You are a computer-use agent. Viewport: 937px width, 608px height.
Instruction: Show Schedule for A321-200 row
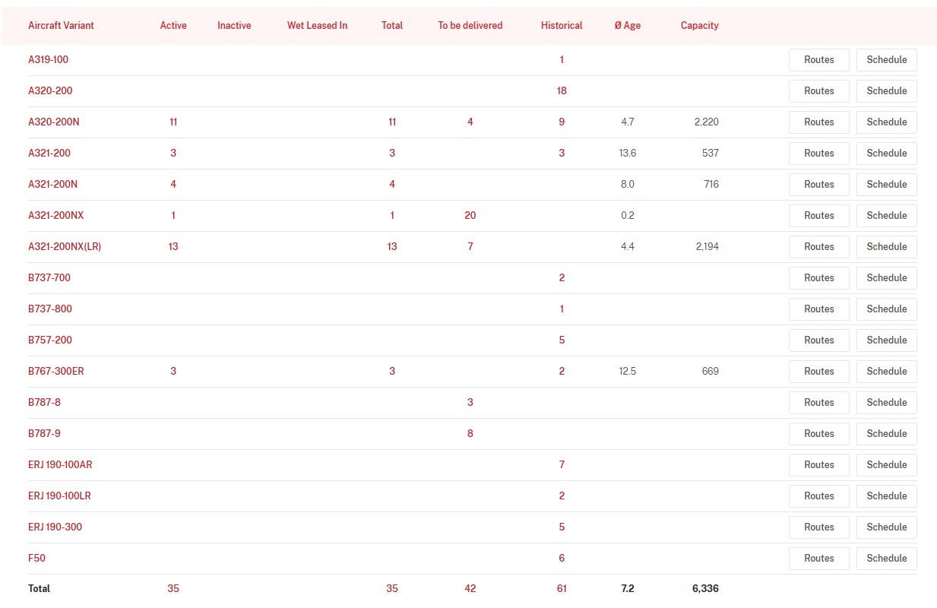click(x=887, y=154)
